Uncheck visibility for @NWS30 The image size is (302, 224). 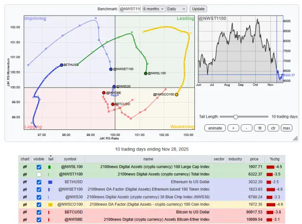39,197
